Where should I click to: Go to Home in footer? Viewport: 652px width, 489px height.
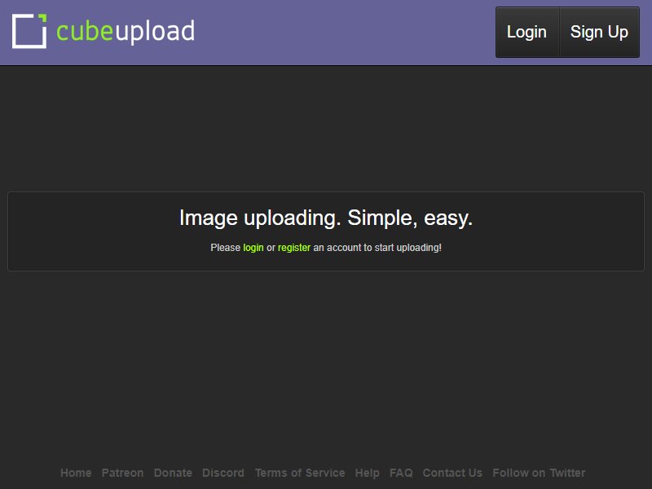pyautogui.click(x=76, y=473)
